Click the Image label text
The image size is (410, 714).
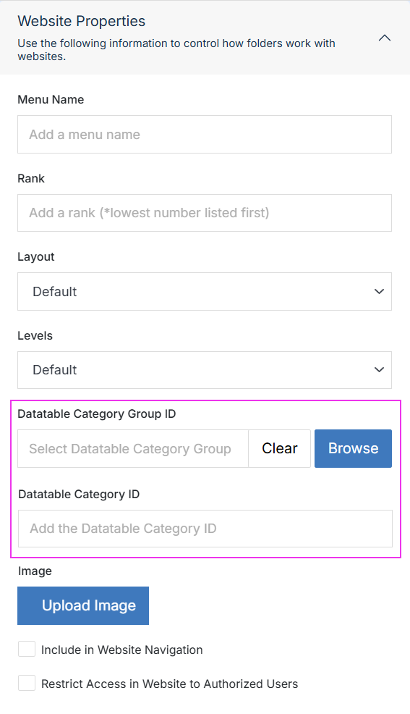click(35, 571)
